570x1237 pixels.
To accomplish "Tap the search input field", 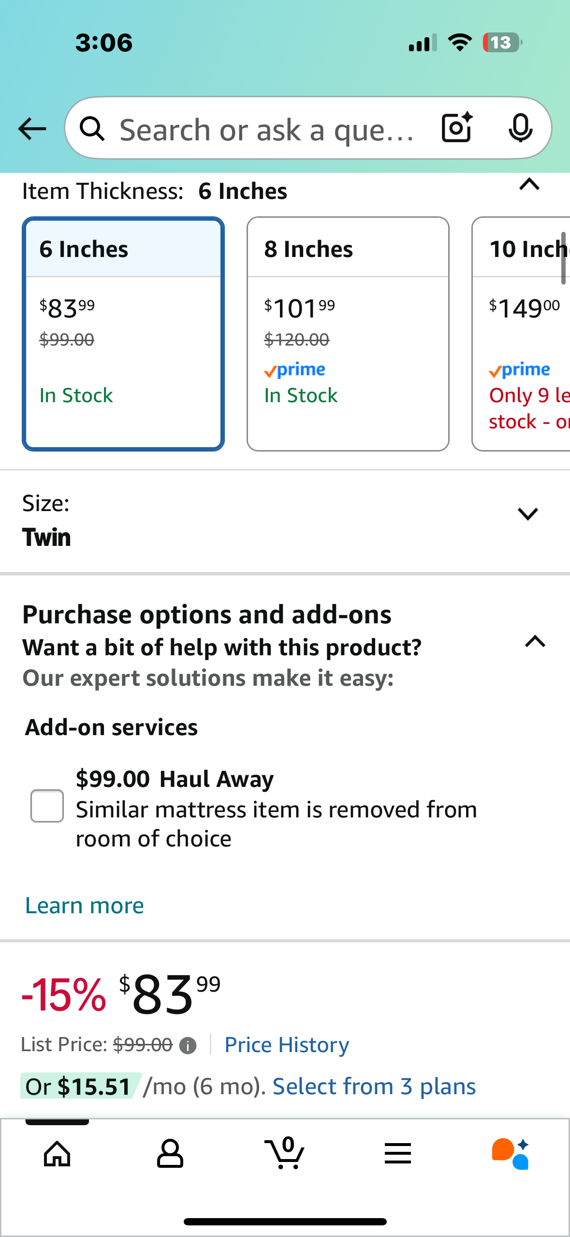I will tap(266, 130).
